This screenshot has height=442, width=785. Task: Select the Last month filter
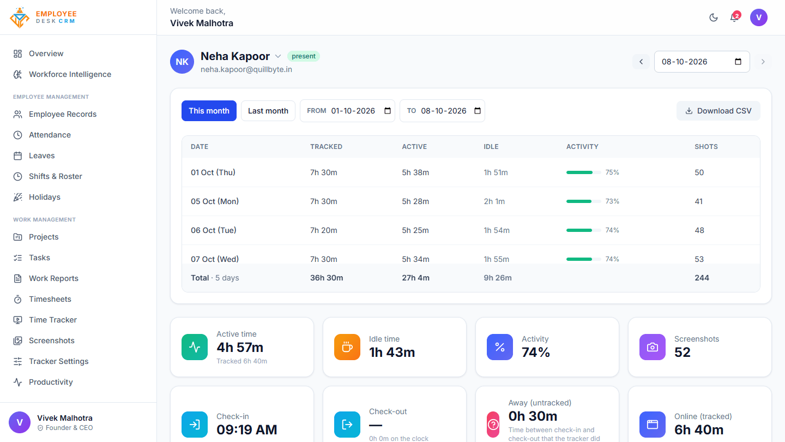[268, 111]
